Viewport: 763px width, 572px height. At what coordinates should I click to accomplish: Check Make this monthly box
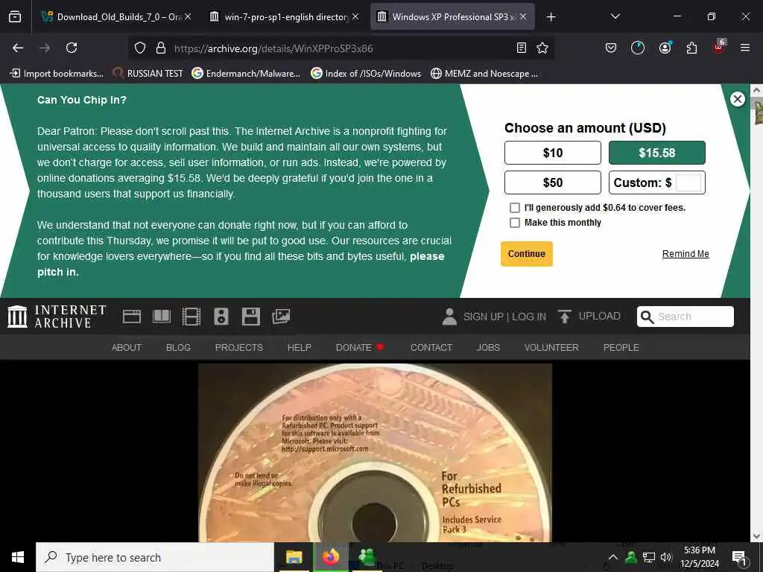tap(514, 223)
